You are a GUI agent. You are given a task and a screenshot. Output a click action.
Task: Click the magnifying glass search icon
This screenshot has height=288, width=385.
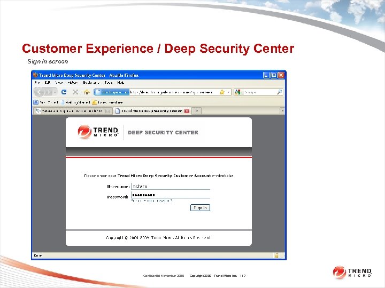pyautogui.click(x=280, y=92)
